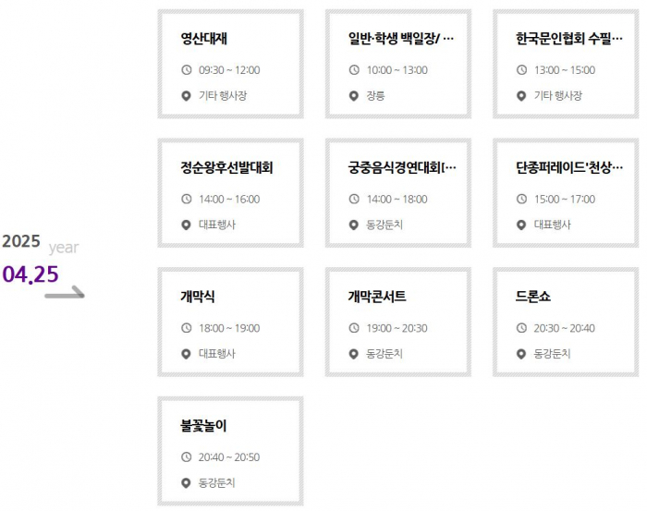This screenshot has width=647, height=511.
Task: Open the 개막식 event title
Action: coord(198,297)
